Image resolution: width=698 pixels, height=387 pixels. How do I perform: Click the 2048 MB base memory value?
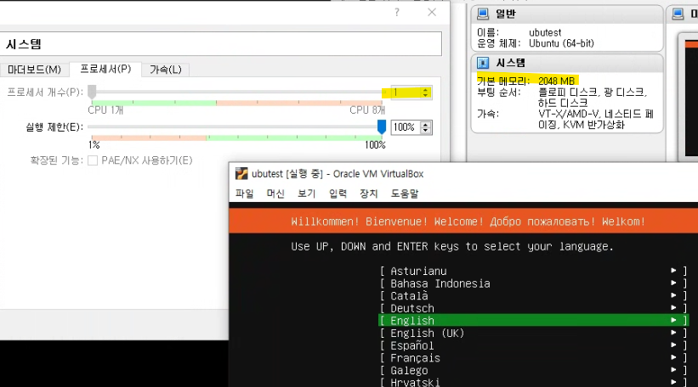556,81
